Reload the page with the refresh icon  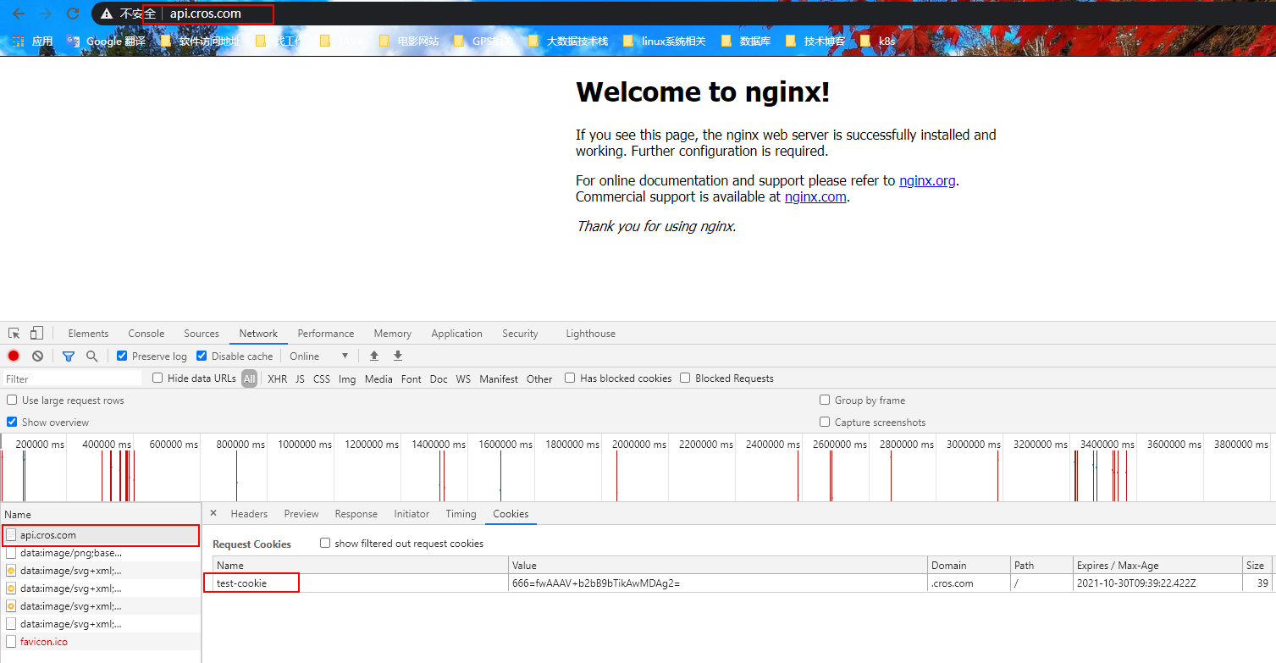click(73, 14)
